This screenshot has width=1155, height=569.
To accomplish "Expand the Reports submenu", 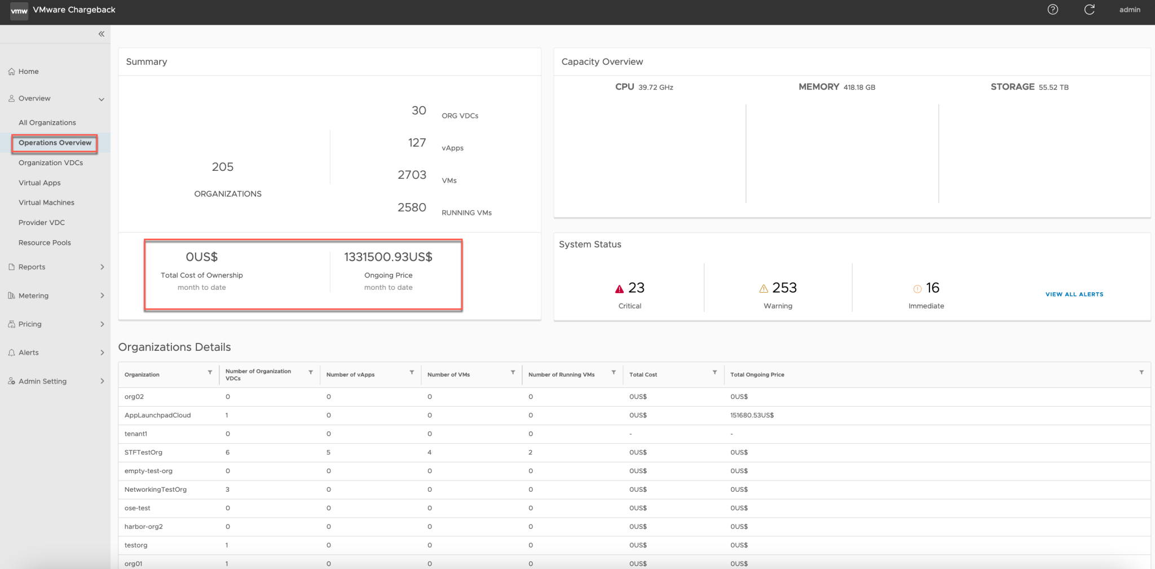I will [x=102, y=267].
